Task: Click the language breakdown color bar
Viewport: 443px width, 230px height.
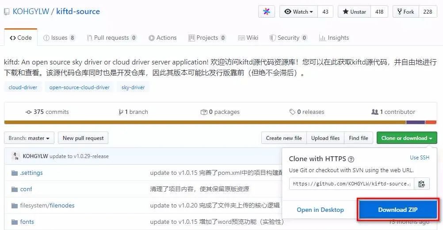Action: point(220,122)
